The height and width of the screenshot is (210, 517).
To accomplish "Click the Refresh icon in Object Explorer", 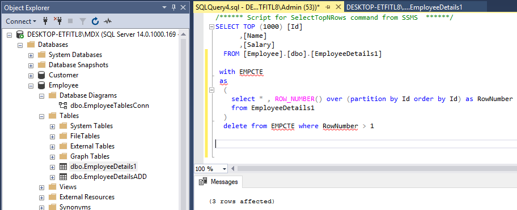I will point(95,21).
